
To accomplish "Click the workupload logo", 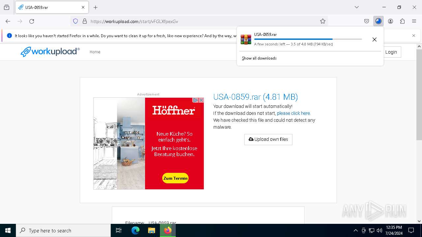I will (x=50, y=52).
